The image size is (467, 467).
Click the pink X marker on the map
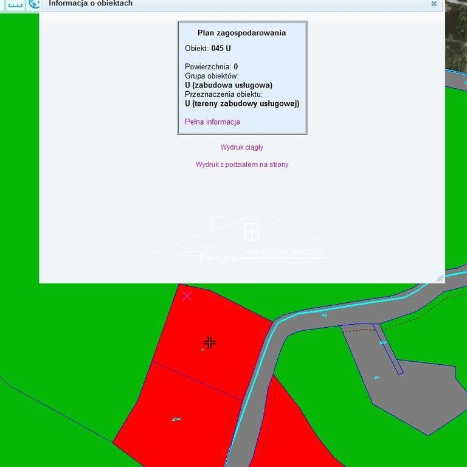[x=187, y=296]
